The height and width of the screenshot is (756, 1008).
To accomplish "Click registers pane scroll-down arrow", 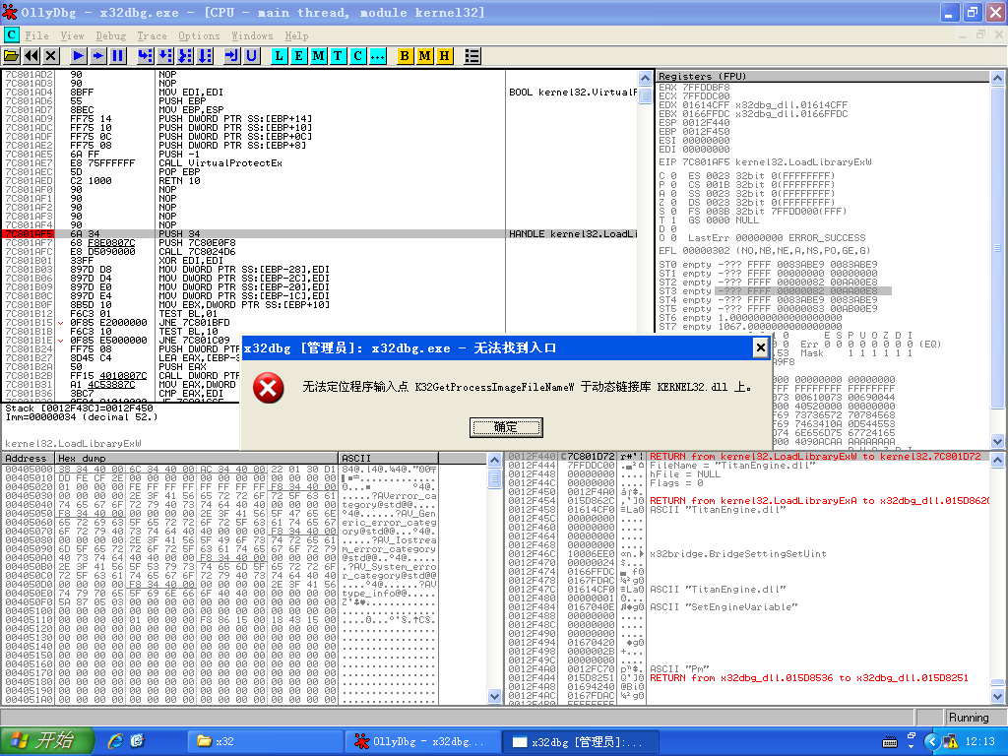I will [x=997, y=441].
